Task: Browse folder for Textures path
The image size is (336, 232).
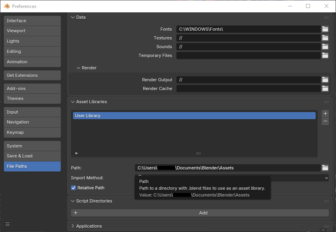Action: pyautogui.click(x=325, y=38)
